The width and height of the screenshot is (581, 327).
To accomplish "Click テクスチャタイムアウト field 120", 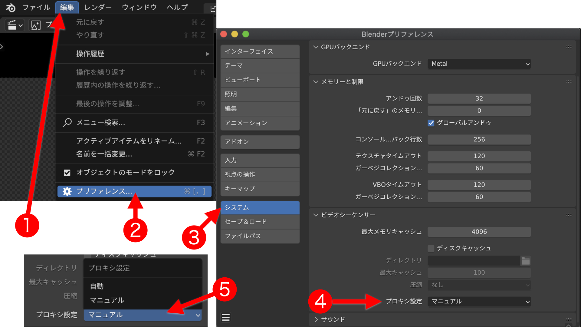I will [479, 156].
